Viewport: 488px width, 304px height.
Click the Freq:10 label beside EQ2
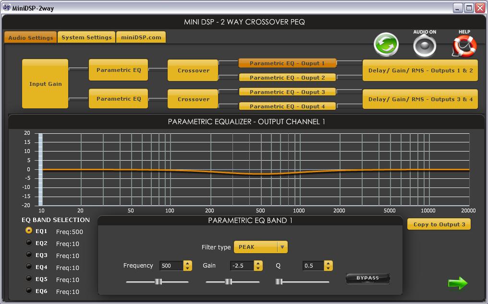68,244
